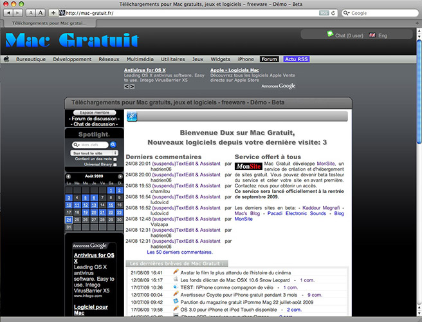Open the Utilitaires menu
The height and width of the screenshot is (322, 422).
coord(173,59)
